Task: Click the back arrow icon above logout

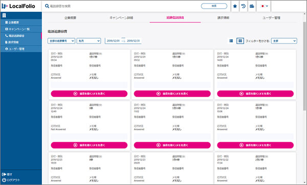Action: 4,174
